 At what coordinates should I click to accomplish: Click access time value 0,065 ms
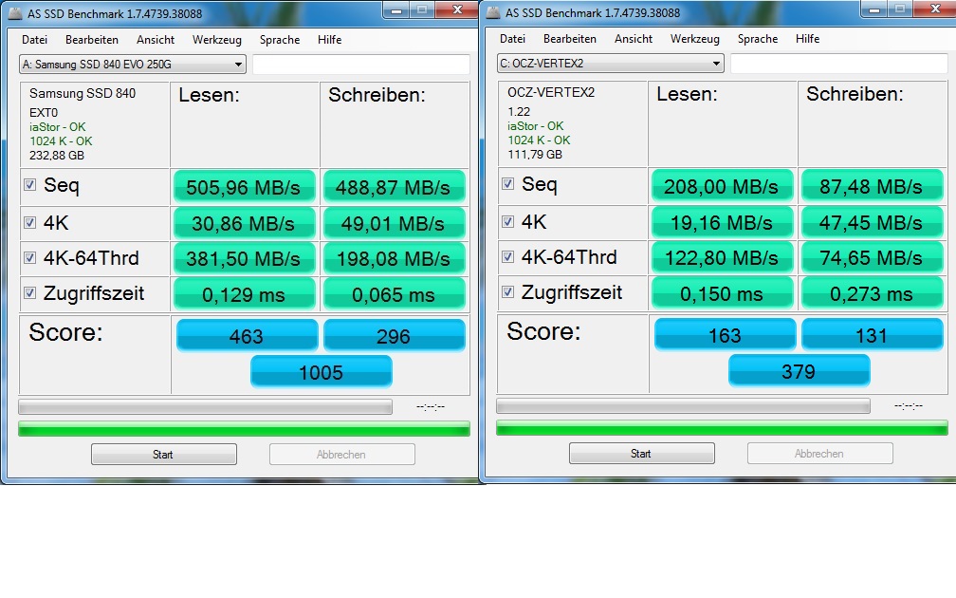(x=394, y=294)
